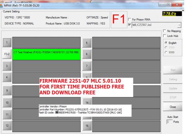Enable the No Mapping checkbox
The height and width of the screenshot is (134, 186).
click(165, 31)
